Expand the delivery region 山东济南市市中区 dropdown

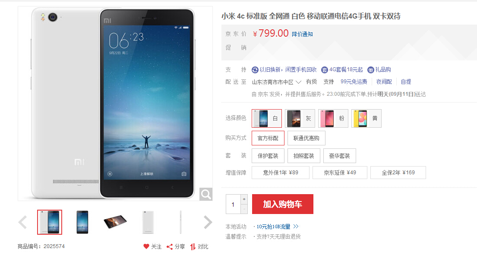click(277, 82)
